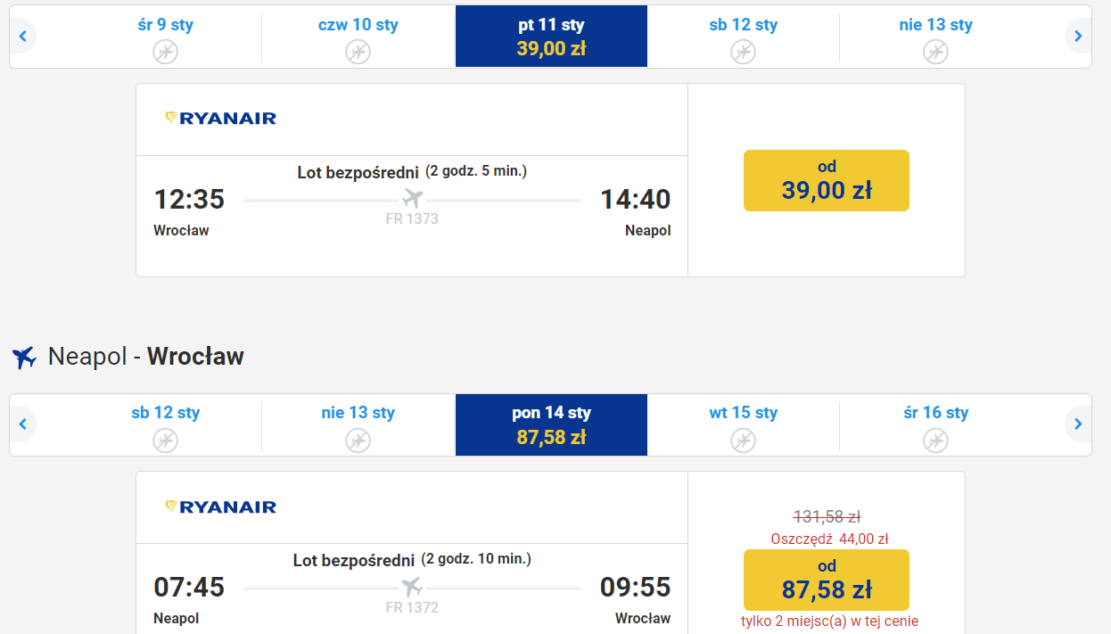Choose the od 39,00 zł fare button
This screenshot has height=634, width=1111.
(x=827, y=180)
